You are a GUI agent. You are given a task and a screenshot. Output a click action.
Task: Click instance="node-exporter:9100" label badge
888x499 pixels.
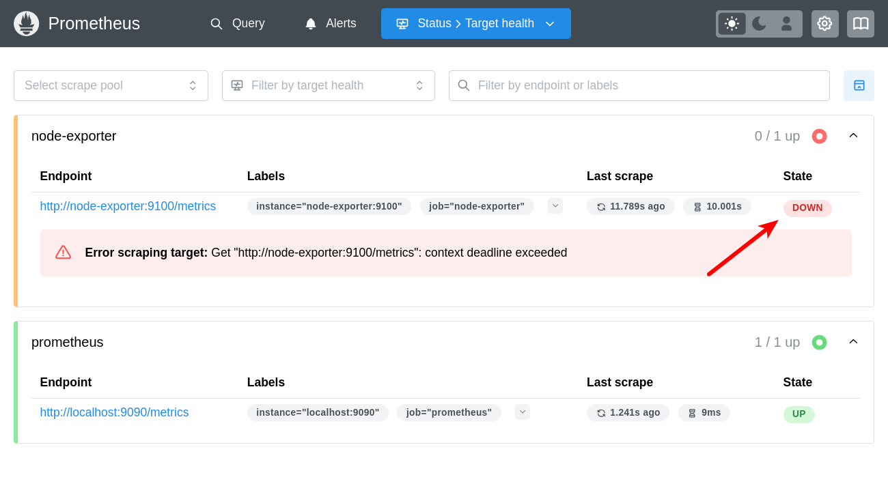pos(329,206)
